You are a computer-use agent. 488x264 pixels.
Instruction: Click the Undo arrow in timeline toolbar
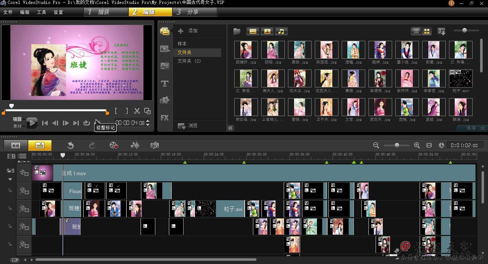(x=70, y=145)
